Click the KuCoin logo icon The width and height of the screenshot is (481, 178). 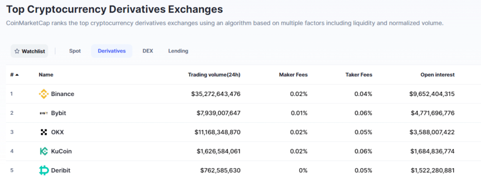click(x=44, y=151)
